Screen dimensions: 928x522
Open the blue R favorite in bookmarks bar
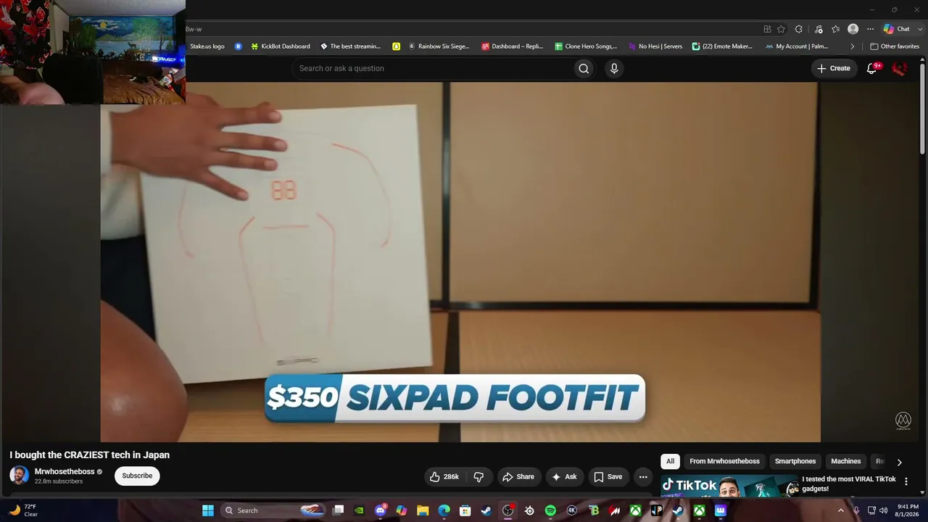pyautogui.click(x=238, y=46)
